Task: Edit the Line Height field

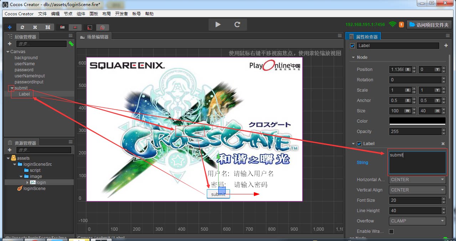Action: 415,211
